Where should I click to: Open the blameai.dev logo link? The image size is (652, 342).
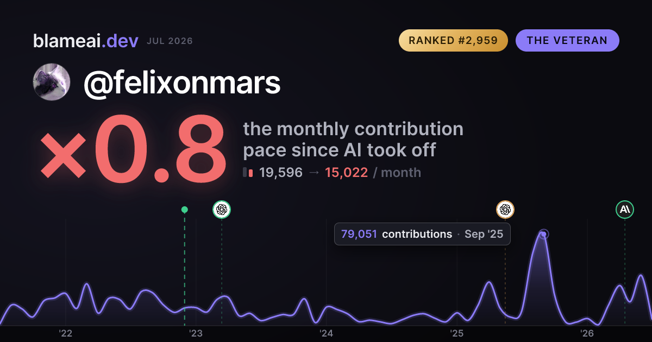point(86,41)
